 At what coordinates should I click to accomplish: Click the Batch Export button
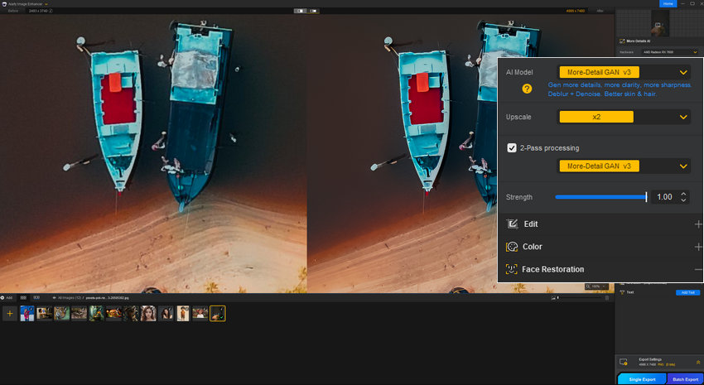pyautogui.click(x=685, y=379)
